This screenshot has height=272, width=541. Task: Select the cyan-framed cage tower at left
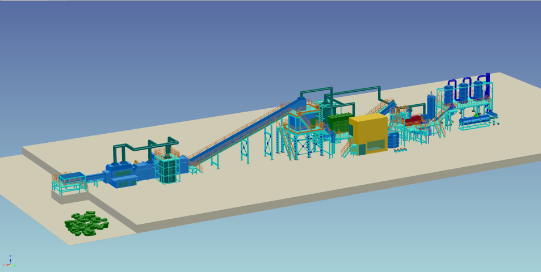click(x=167, y=169)
